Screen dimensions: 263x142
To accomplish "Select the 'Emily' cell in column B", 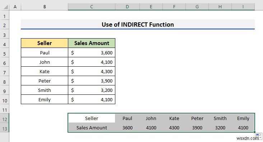I will (45, 99).
